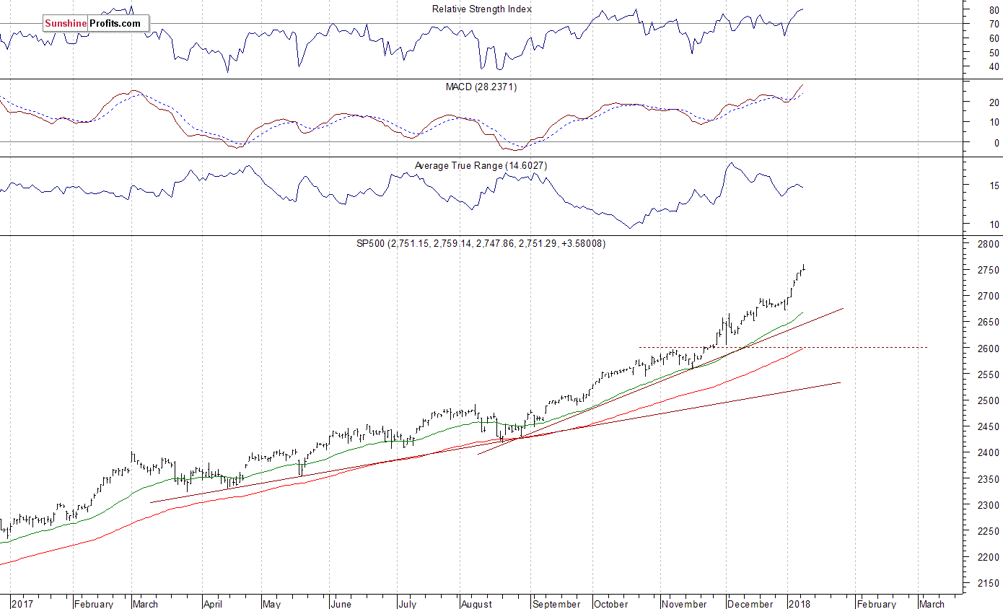Click the April month label
1003x609 pixels.
[x=214, y=604]
